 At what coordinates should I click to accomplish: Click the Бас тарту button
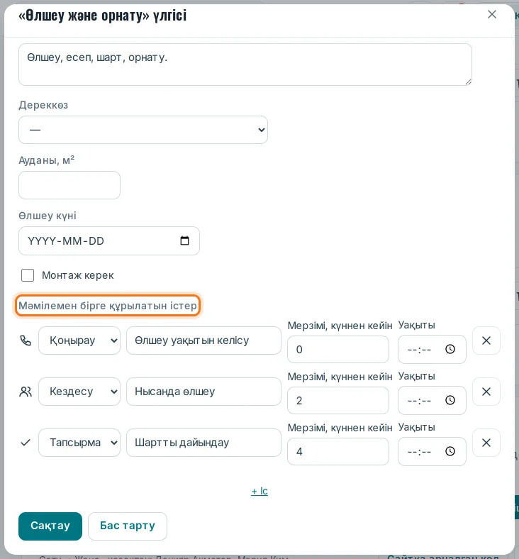[x=128, y=526]
